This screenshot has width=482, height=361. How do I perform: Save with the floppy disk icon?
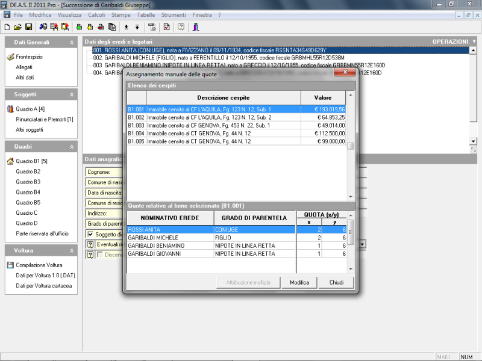[28, 27]
